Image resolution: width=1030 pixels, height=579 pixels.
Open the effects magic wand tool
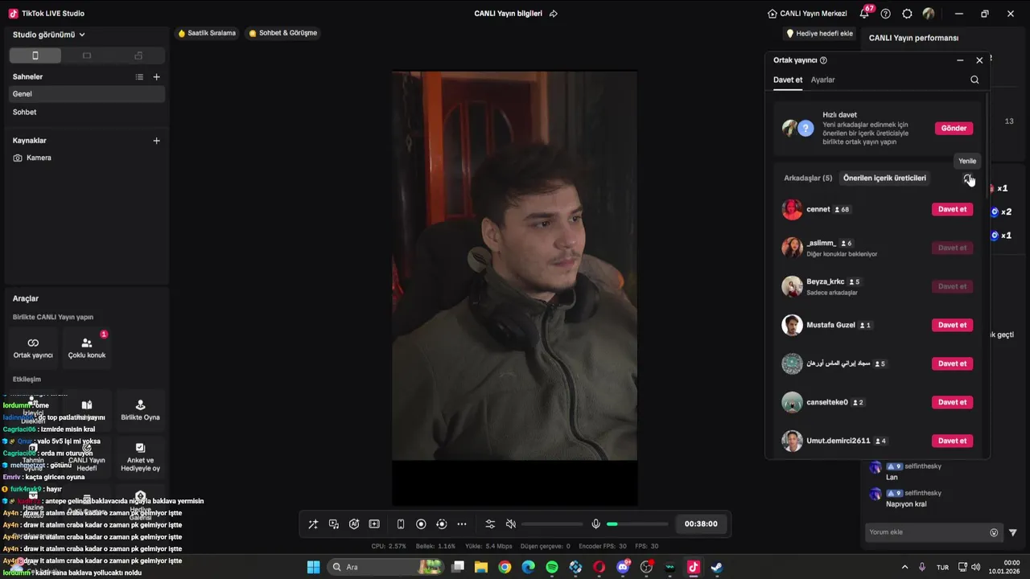tap(313, 524)
